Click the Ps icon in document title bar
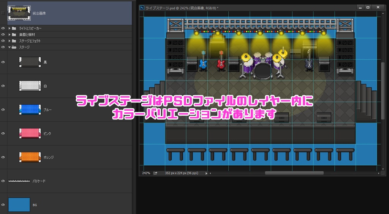Viewport: 389px width, 214px height. pyautogui.click(x=142, y=8)
